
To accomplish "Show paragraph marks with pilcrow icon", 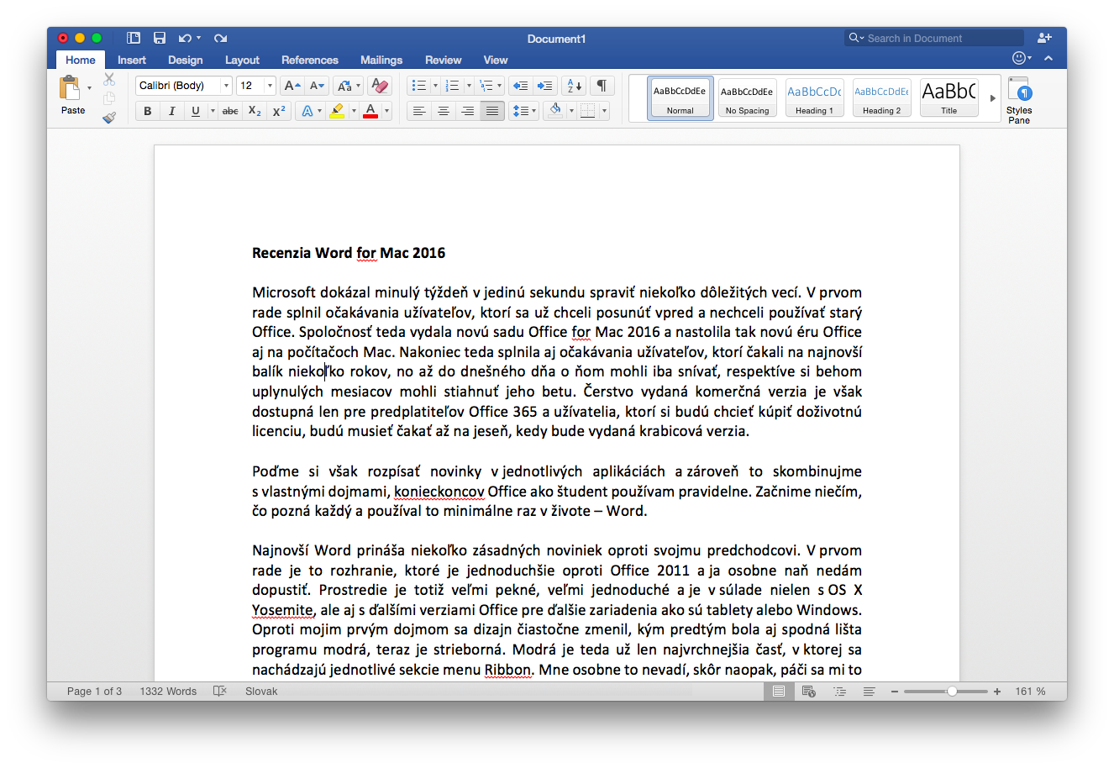I will coord(602,86).
